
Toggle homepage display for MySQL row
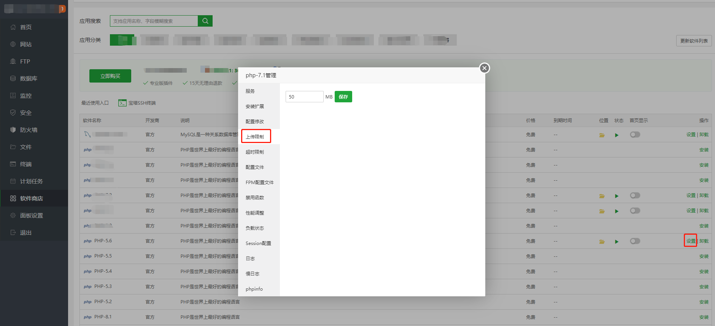coord(635,135)
